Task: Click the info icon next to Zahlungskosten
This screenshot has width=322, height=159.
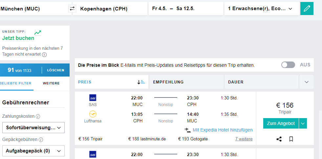Action: pyautogui.click(x=38, y=116)
